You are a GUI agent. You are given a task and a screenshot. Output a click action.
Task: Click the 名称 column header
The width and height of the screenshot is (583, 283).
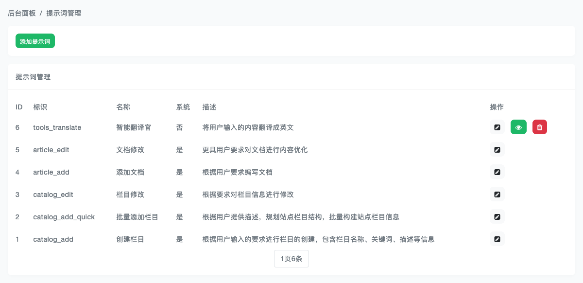point(123,107)
